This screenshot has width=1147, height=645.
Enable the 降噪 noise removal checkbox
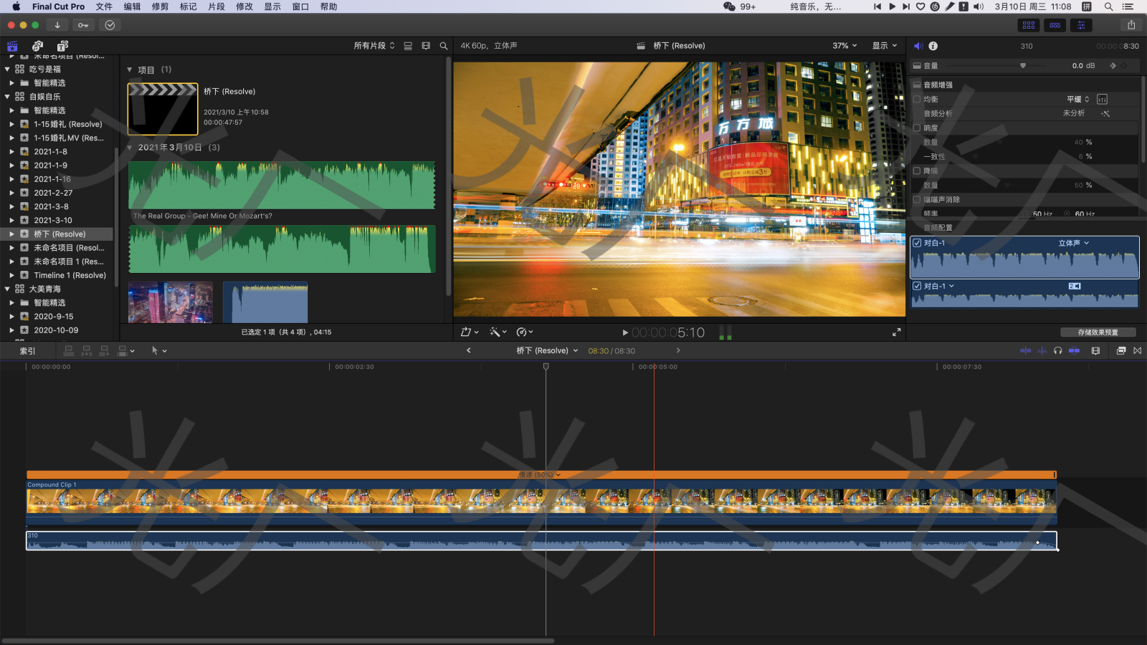click(917, 171)
